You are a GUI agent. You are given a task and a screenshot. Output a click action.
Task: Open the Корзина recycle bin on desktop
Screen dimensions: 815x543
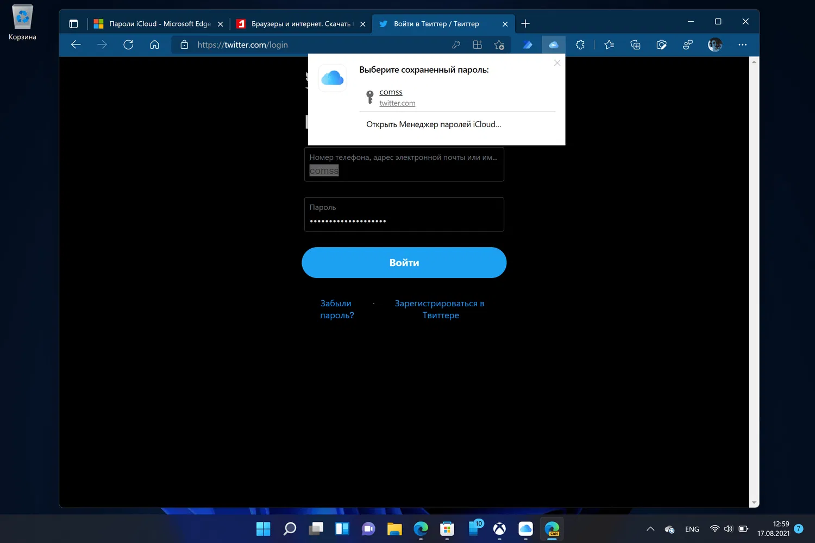(x=22, y=22)
